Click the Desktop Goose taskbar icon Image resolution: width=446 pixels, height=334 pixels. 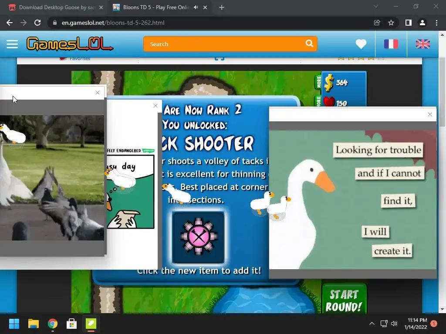tap(91, 324)
